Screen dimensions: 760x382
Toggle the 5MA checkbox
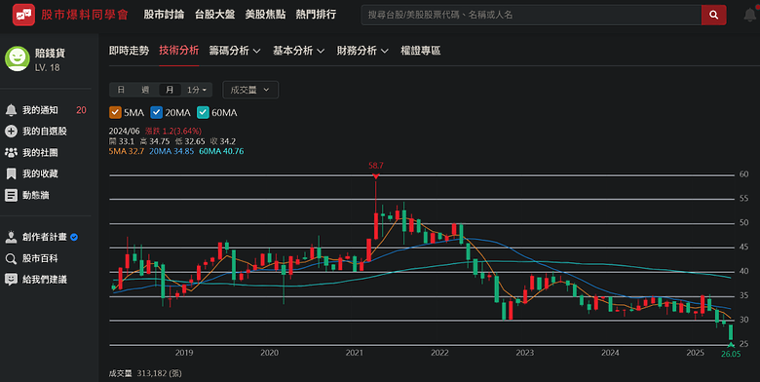tap(115, 112)
